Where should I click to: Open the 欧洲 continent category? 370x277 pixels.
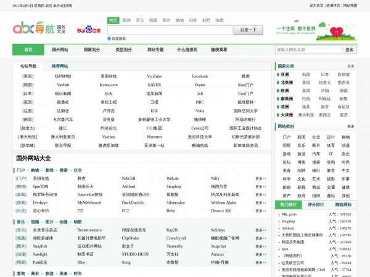click(x=284, y=90)
